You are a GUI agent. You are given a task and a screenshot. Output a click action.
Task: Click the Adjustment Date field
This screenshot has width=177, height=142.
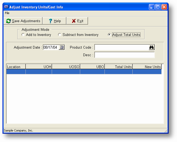click(x=51, y=47)
